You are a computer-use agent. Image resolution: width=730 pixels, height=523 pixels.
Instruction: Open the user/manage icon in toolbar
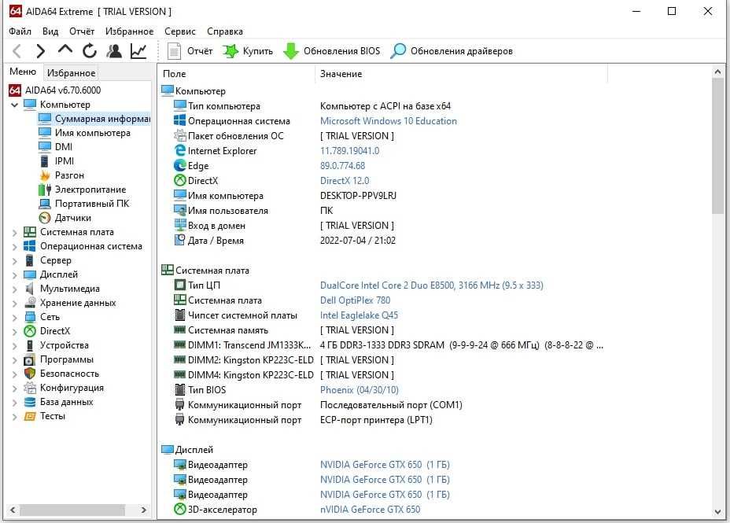(114, 50)
